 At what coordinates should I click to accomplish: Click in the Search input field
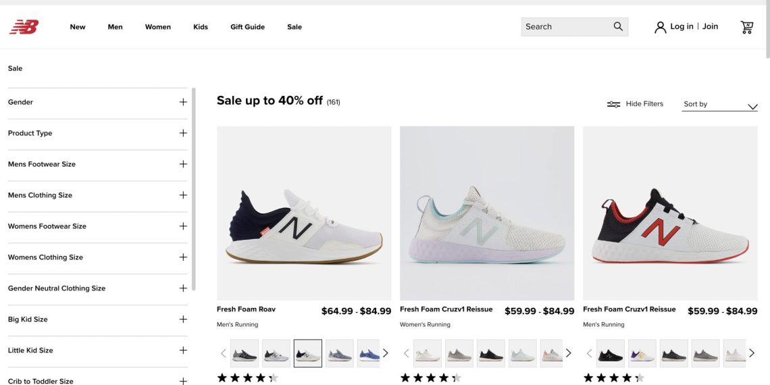click(x=564, y=27)
